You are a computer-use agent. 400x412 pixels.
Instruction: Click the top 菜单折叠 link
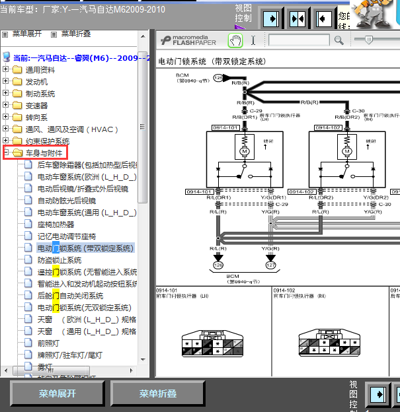coord(76,34)
